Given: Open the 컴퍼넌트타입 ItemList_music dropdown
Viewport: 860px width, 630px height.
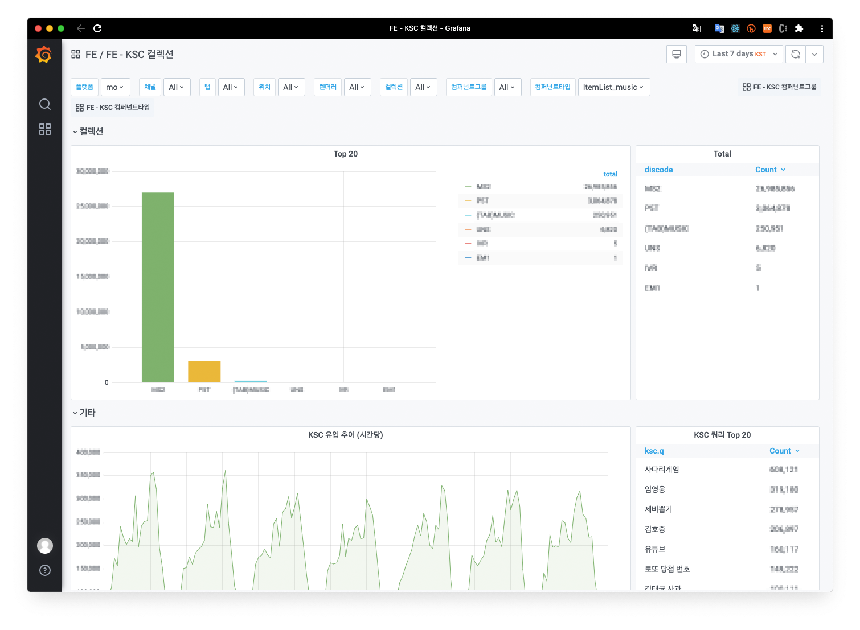Looking at the screenshot, I should [x=614, y=87].
